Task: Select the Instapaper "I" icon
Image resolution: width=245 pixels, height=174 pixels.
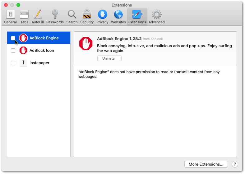Action: click(x=23, y=63)
